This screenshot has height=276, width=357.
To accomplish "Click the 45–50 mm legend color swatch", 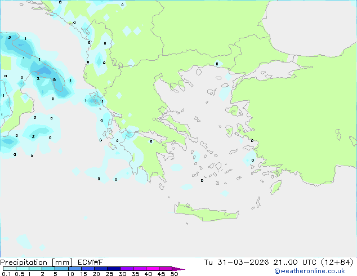I will pos(166,269).
